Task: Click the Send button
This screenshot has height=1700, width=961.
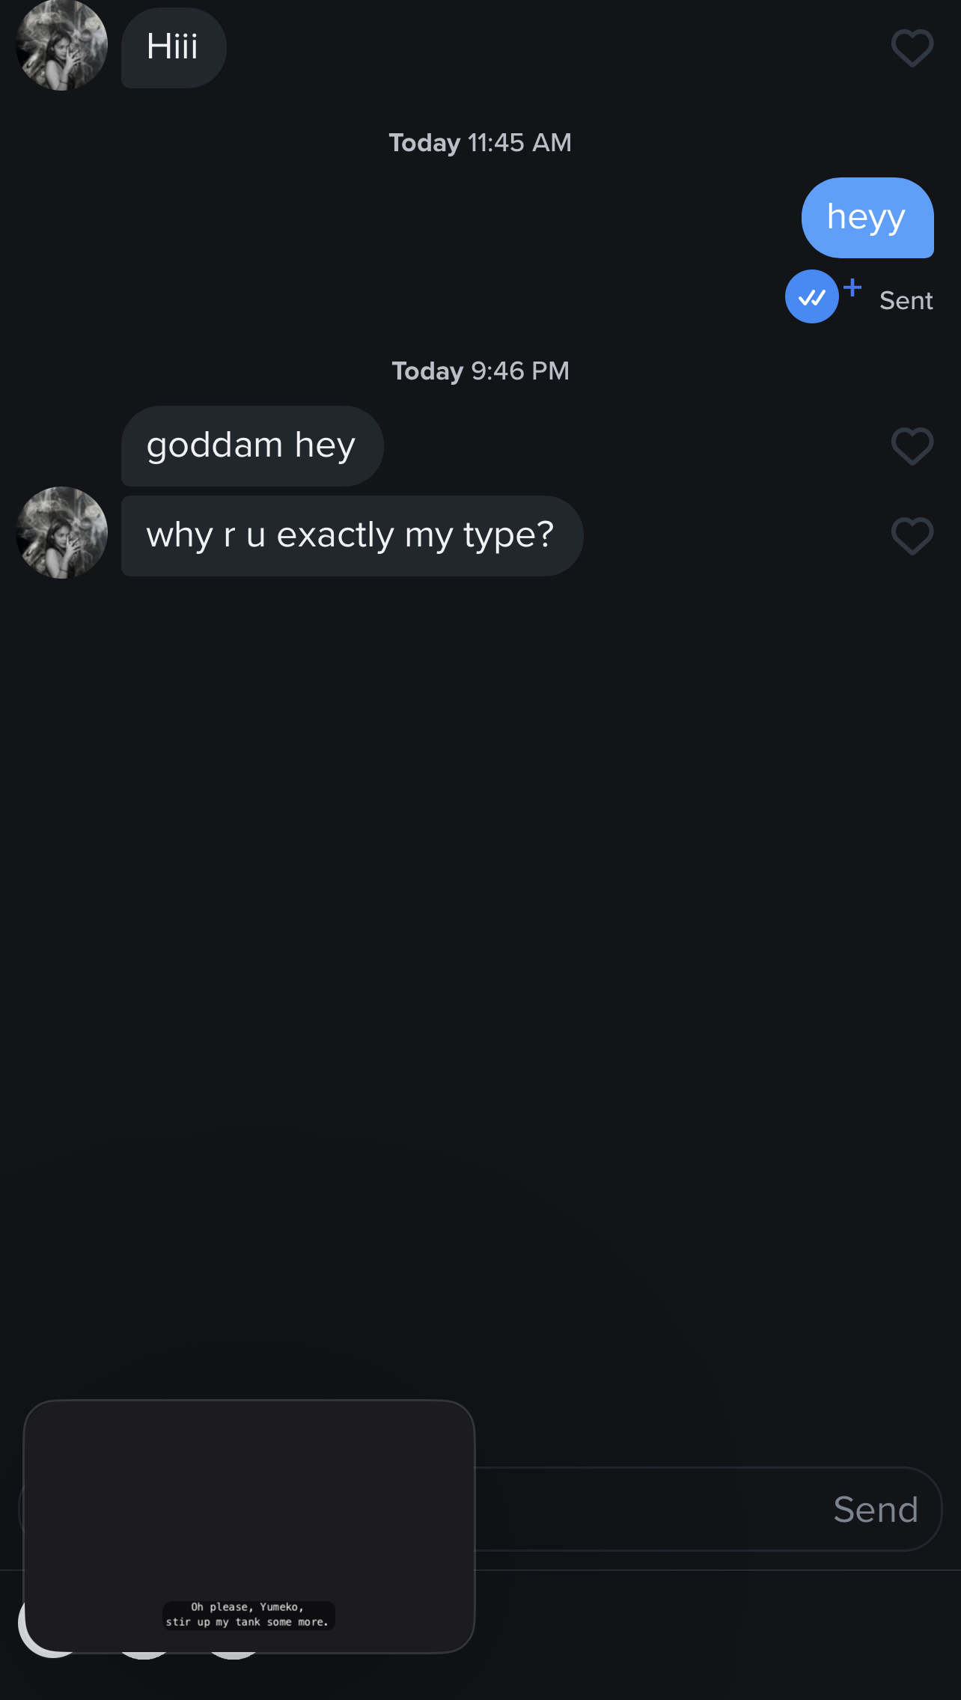Action: click(876, 1509)
